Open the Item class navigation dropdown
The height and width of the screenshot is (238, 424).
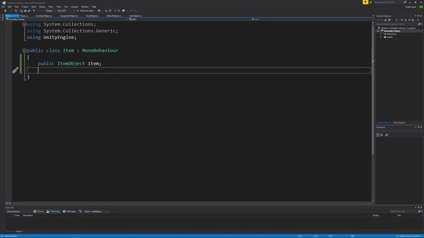click(190, 19)
